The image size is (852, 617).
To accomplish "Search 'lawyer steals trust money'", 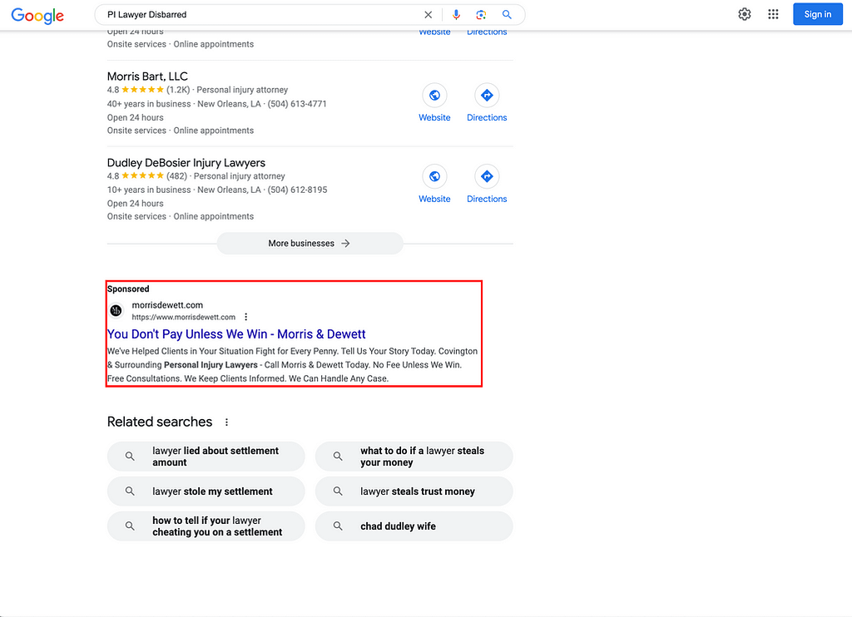I will pos(414,491).
